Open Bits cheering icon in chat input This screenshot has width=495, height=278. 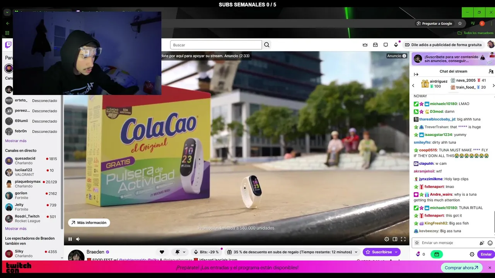coord(482,243)
